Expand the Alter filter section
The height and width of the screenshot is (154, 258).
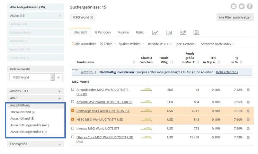[35, 98]
